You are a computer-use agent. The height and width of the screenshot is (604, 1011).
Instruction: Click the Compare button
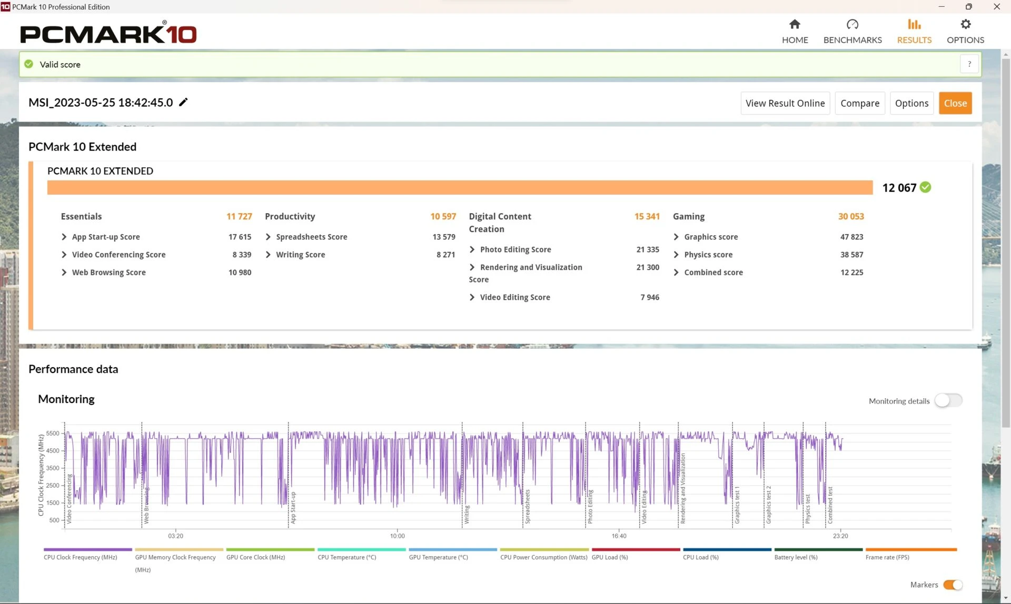click(860, 103)
